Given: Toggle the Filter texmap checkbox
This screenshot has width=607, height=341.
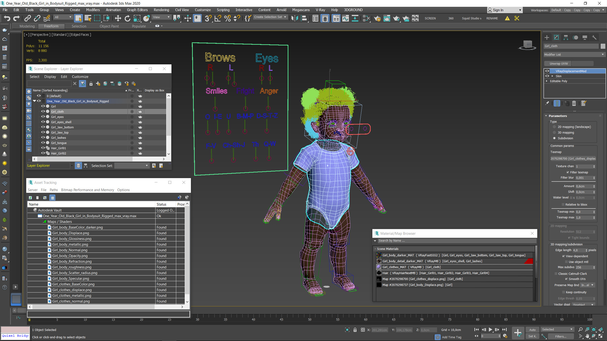Looking at the screenshot, I should (568, 172).
